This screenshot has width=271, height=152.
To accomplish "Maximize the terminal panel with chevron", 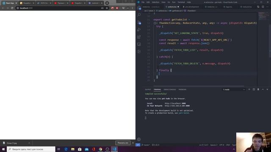I will point(263,90).
